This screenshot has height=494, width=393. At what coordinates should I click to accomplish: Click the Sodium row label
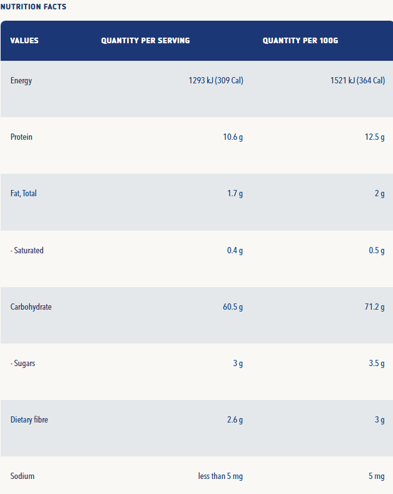tap(23, 476)
